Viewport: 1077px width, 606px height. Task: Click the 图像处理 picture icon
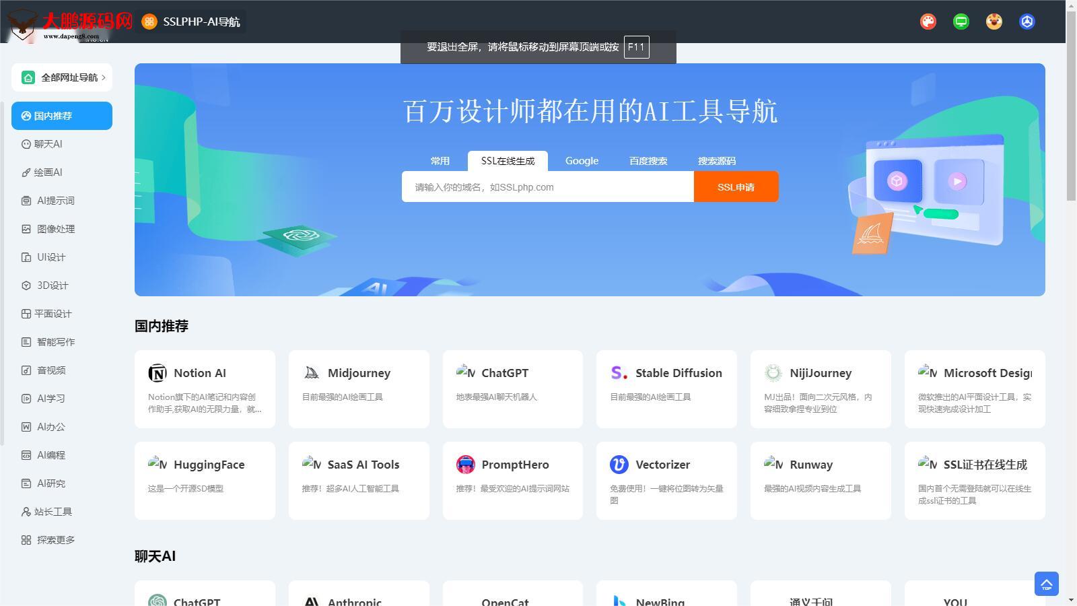26,229
